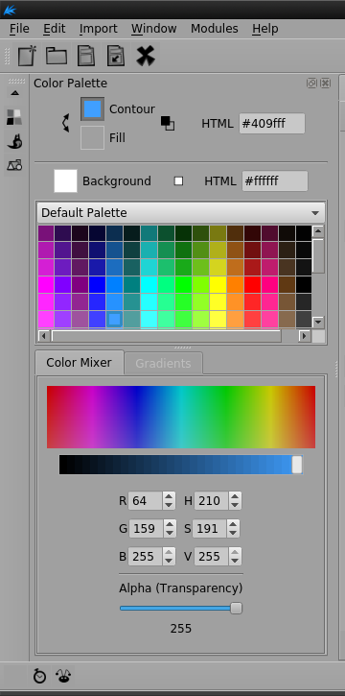
Task: Reset colors with the black-white squares icon
Action: (x=168, y=123)
